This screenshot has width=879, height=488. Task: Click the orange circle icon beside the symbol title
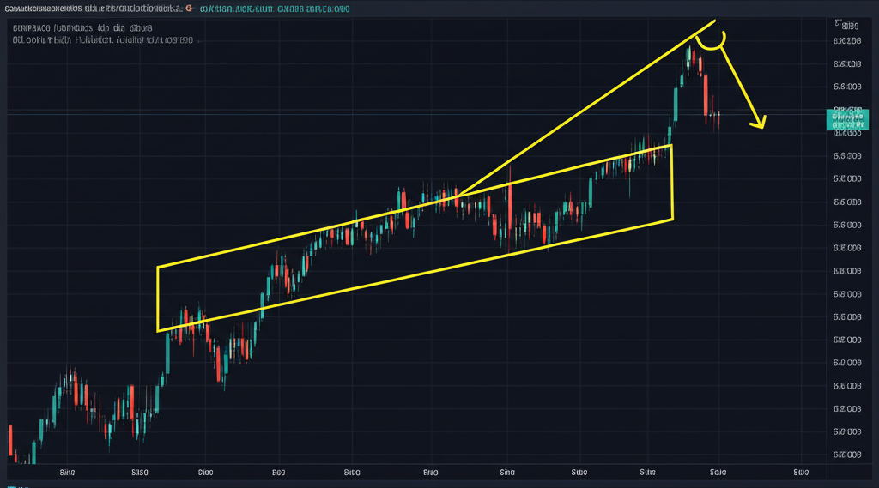[x=188, y=9]
